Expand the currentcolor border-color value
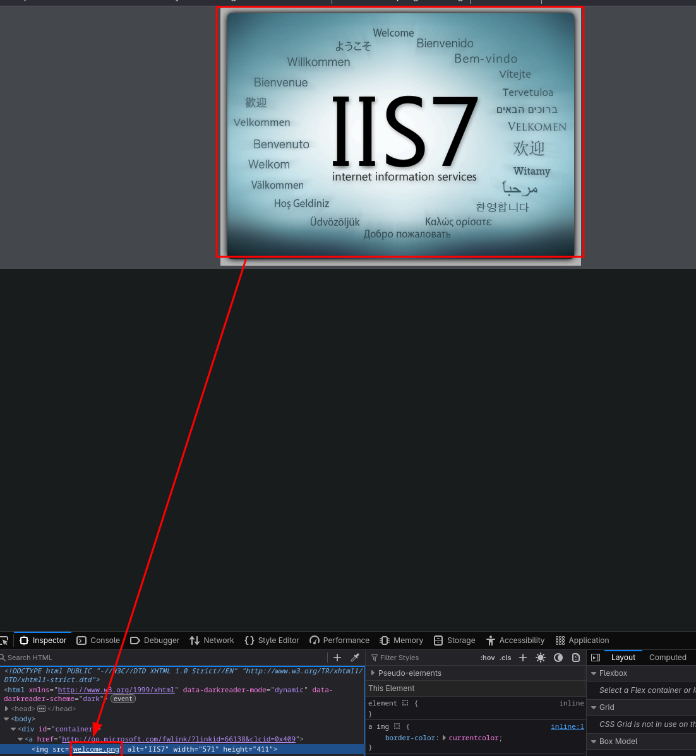 click(x=444, y=738)
